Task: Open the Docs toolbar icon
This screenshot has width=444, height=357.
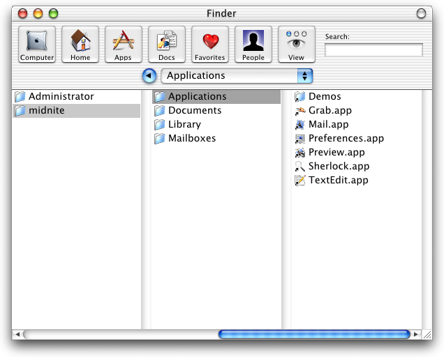Action: point(167,44)
